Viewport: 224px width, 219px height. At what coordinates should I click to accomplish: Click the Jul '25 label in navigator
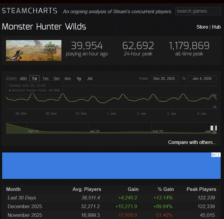click(95, 131)
